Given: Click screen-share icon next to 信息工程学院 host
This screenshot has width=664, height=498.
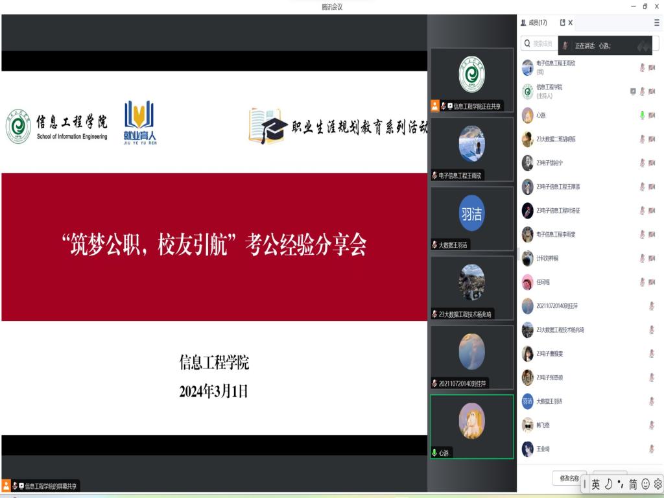Looking at the screenshot, I should tap(633, 91).
